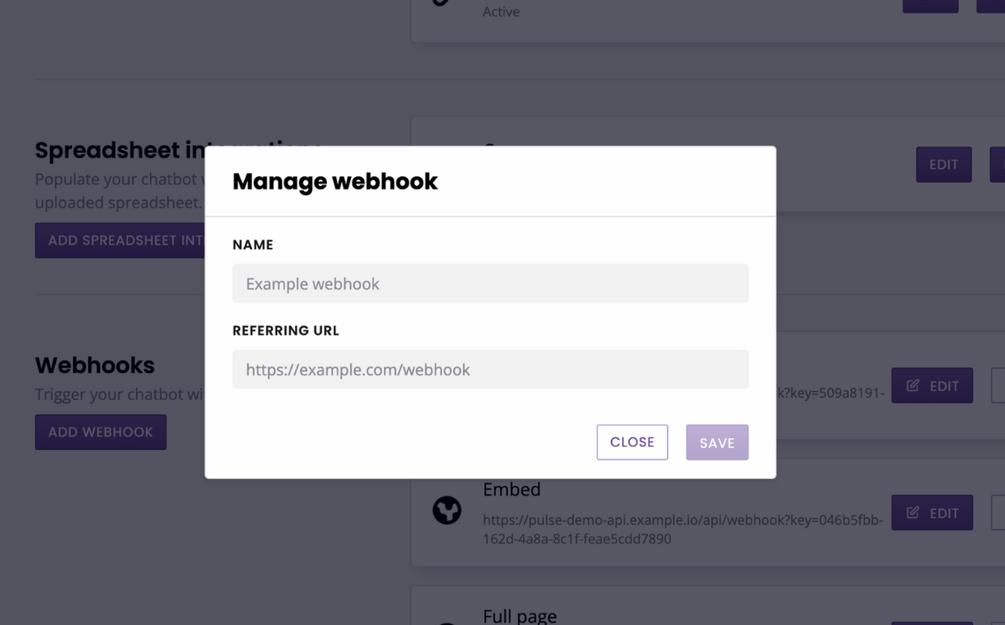The width and height of the screenshot is (1005, 625).
Task: Click the Add Spreadsheet Integration button
Action: click(x=120, y=240)
